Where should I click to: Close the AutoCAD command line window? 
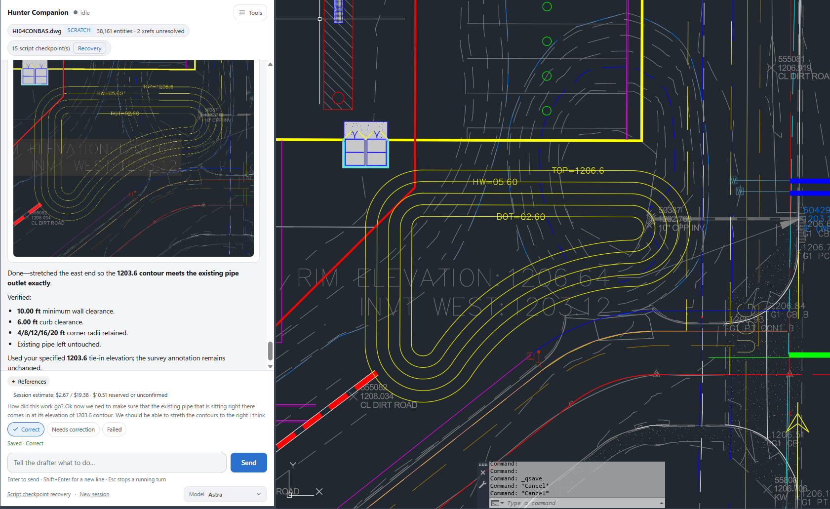[483, 473]
